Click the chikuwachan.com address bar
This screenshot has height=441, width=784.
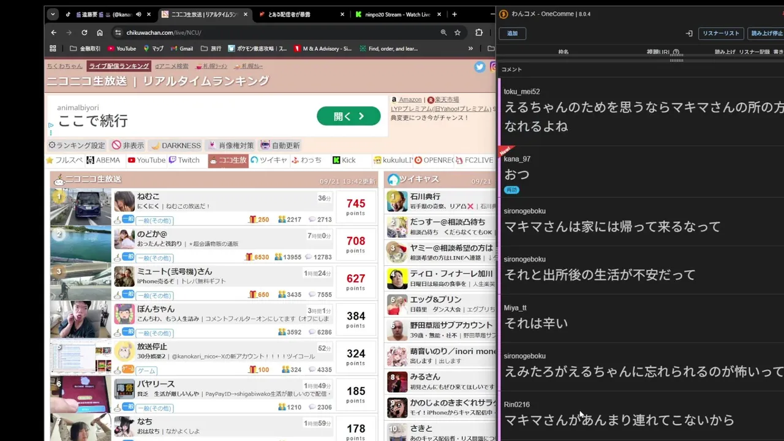pos(276,32)
